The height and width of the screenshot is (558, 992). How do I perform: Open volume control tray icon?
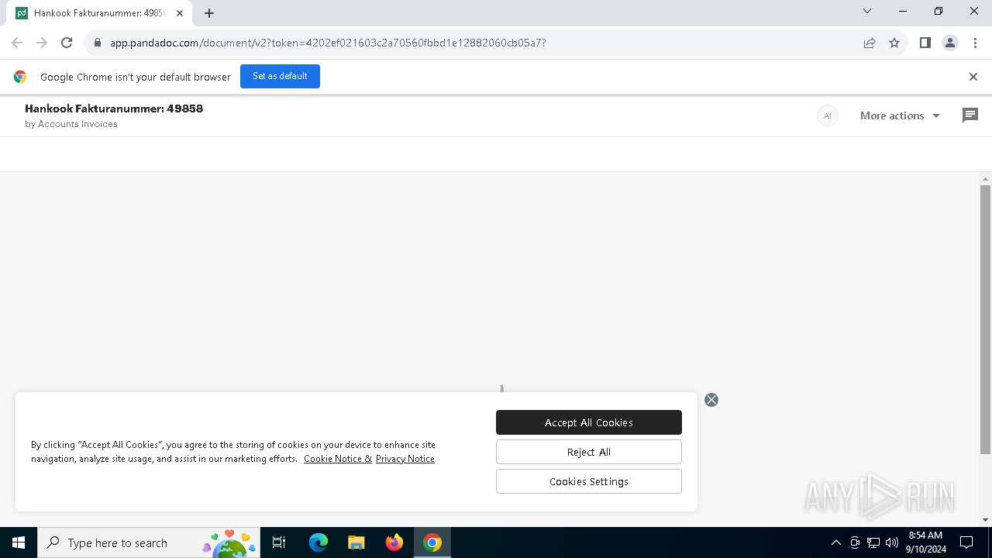tap(892, 542)
